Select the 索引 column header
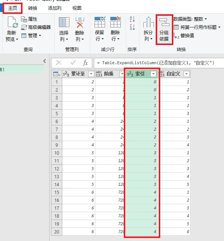The image size is (224, 241). click(x=141, y=74)
